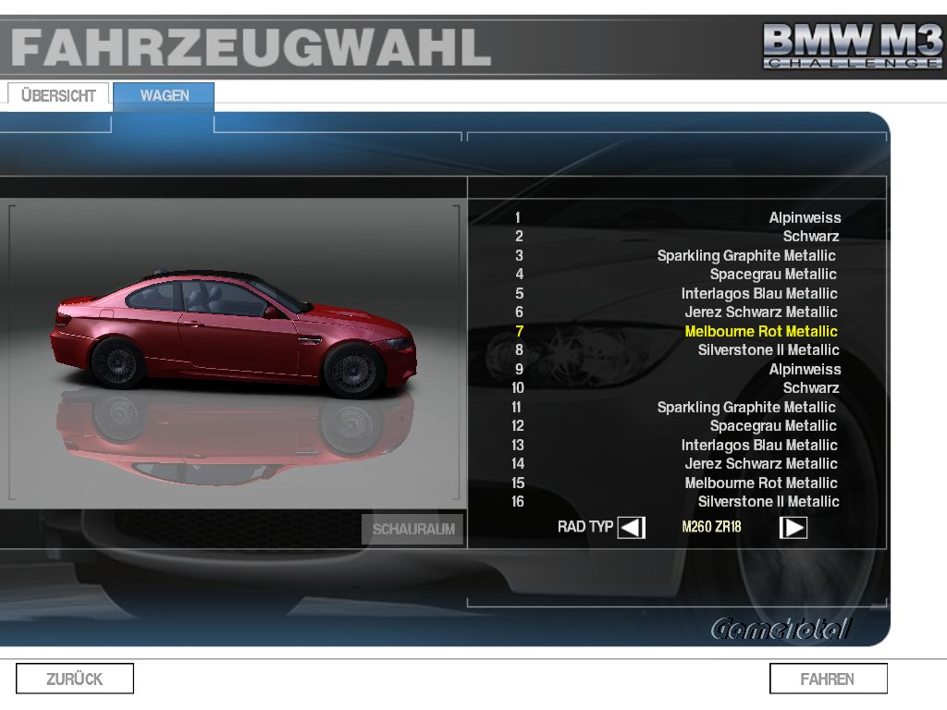This screenshot has width=947, height=710.
Task: Pick color 6 Jerez Schwarz Metallic
Action: (x=676, y=312)
